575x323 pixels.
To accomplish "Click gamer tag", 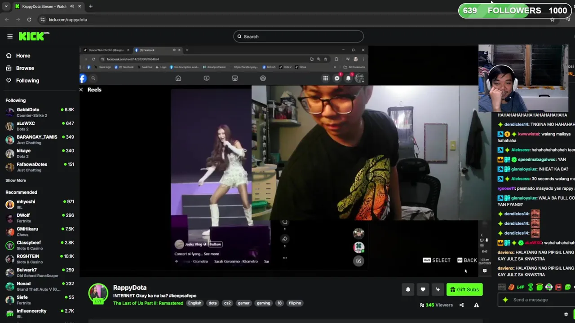I will pyautogui.click(x=243, y=303).
